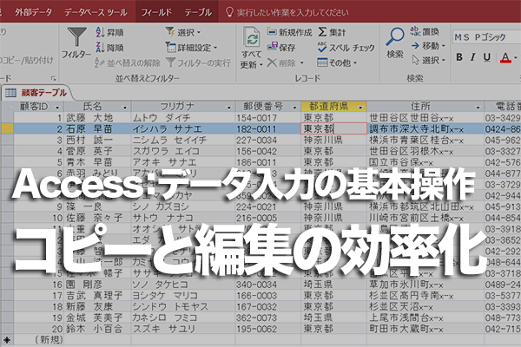This screenshot has width=521, height=347.
Task: Open the 都道府県 column dropdown arrow
Action: coord(360,108)
